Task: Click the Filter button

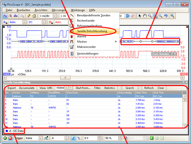Action: point(97,88)
